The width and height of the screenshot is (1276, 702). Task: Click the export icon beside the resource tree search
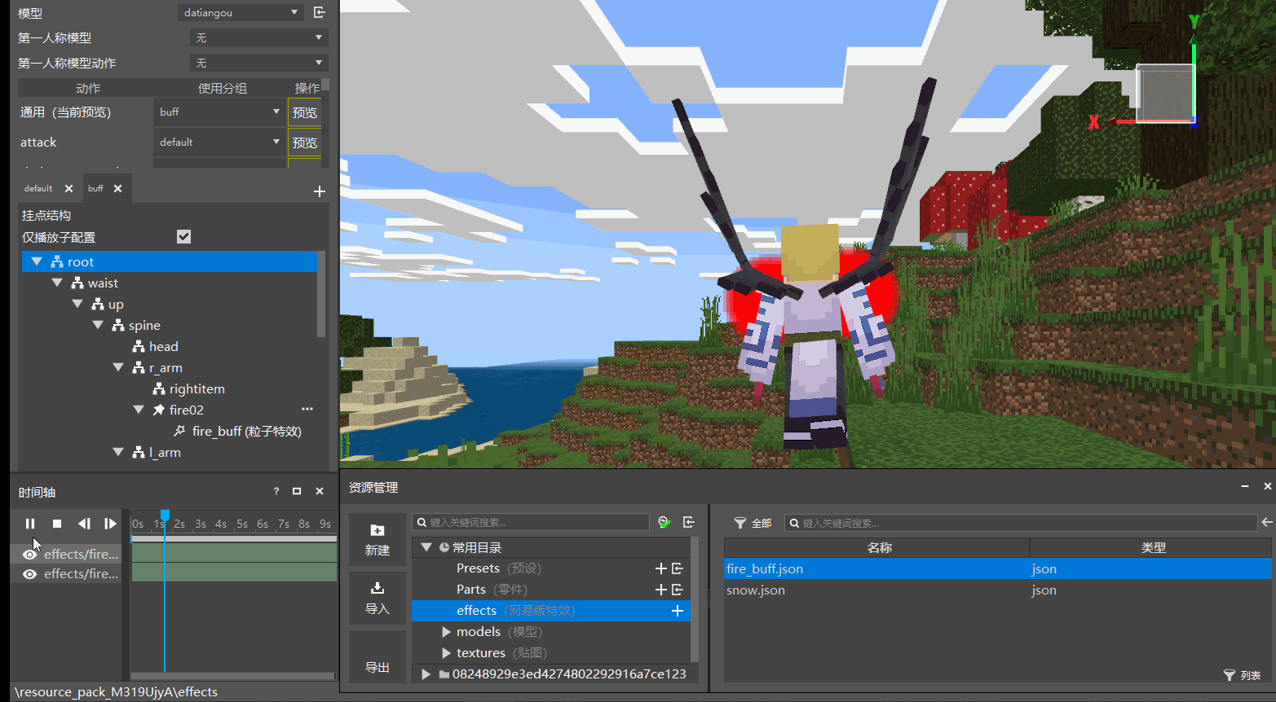[689, 522]
